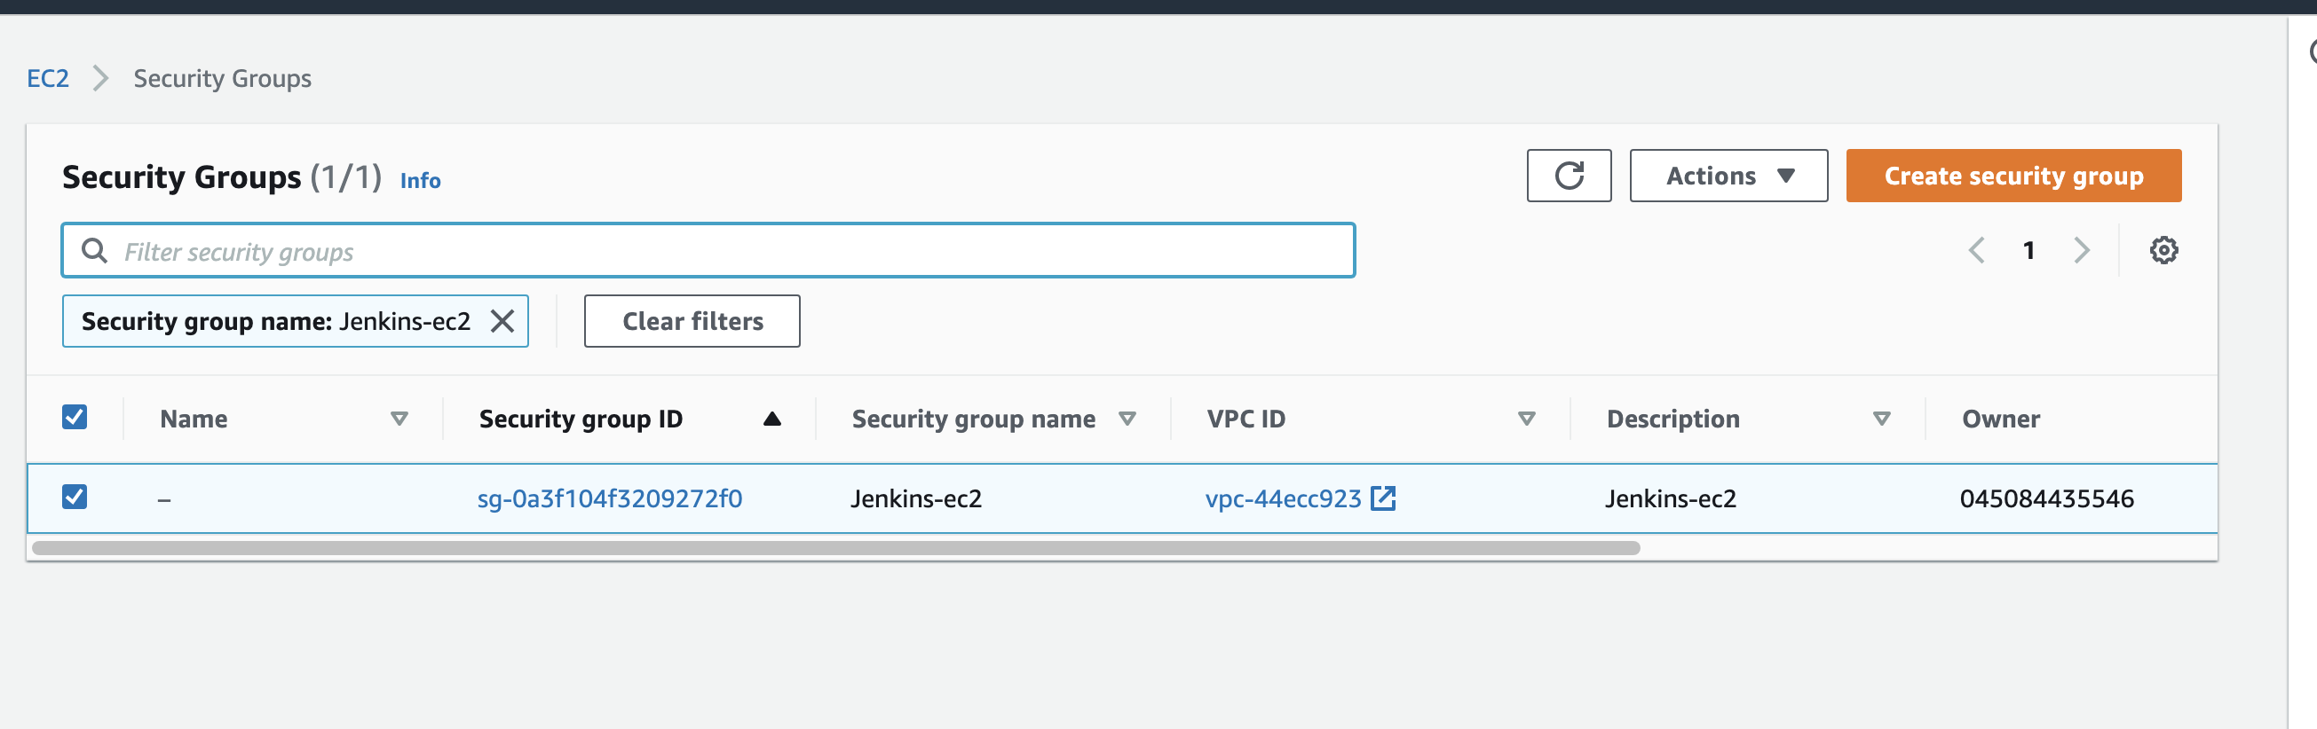Sort by Security group ID ascending arrow

click(x=771, y=419)
